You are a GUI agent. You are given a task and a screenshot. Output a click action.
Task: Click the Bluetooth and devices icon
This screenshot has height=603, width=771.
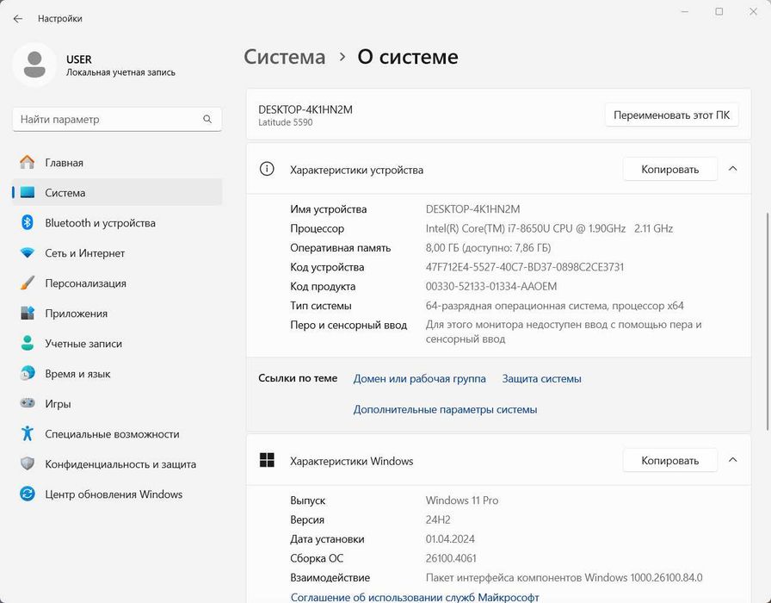point(28,223)
